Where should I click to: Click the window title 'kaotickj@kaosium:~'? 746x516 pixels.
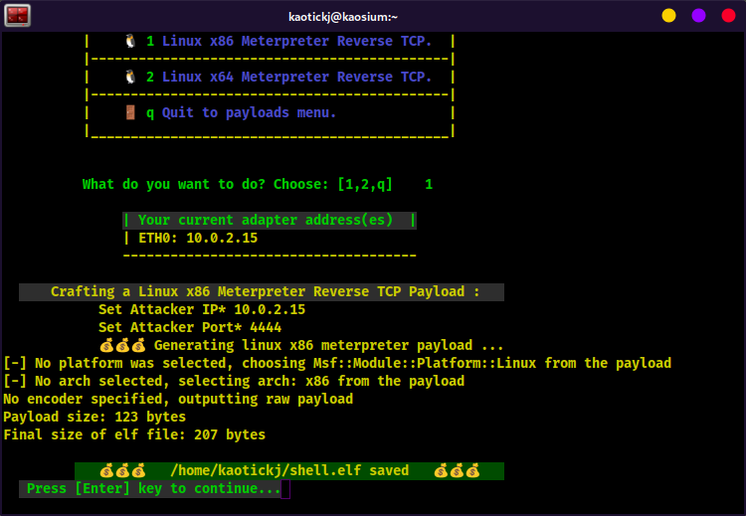pyautogui.click(x=343, y=17)
